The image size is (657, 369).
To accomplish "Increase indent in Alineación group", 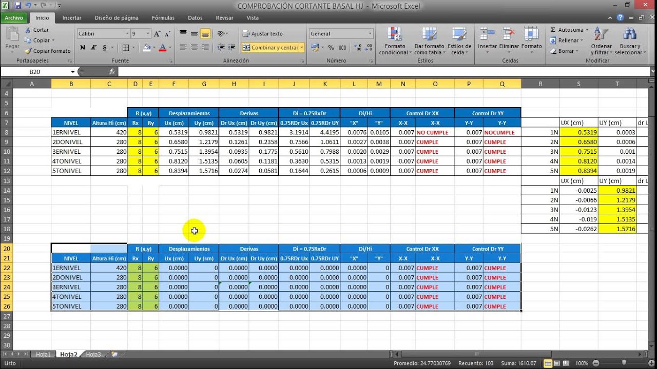I will click(x=232, y=48).
